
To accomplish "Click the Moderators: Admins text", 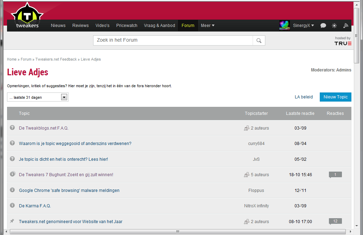I will coord(331,70).
